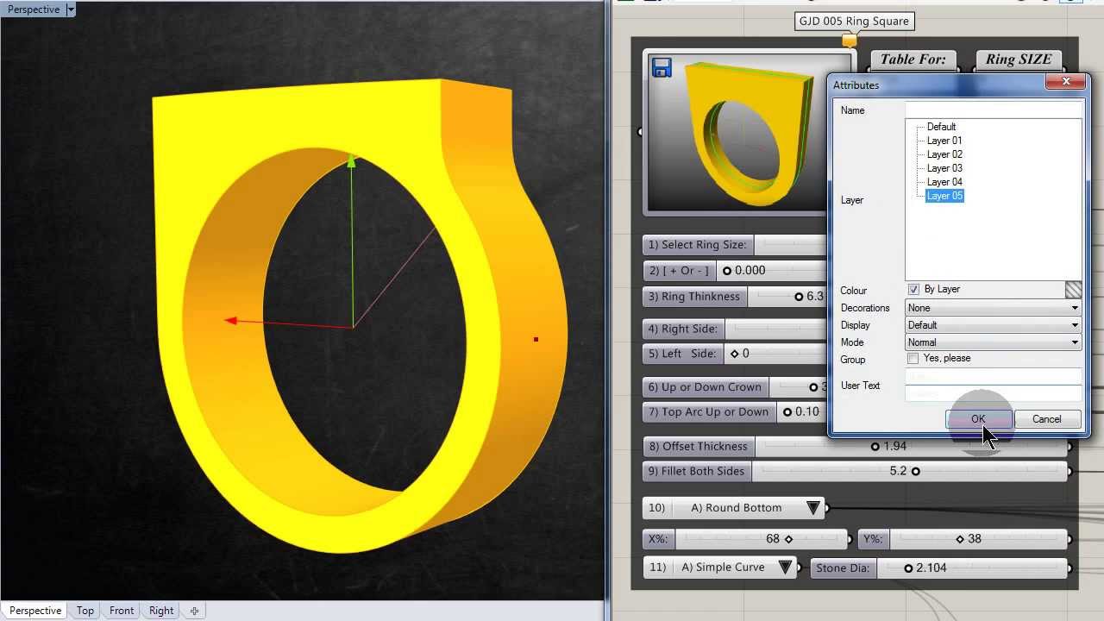Click OK in the Attributes dialog
Screen dimensions: 1104x621
pyautogui.click(x=978, y=419)
